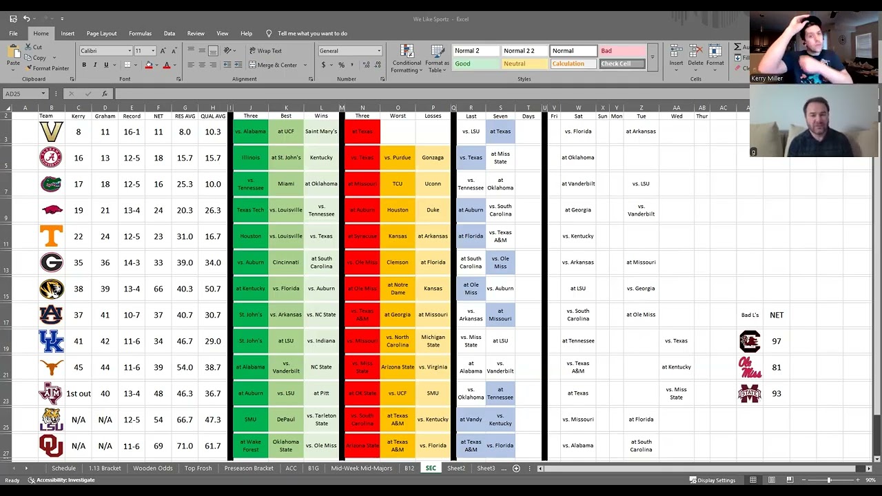Click the Format cells button

tap(715, 56)
